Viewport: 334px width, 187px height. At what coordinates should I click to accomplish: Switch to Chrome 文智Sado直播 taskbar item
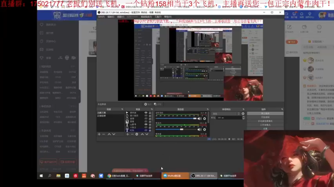click(x=119, y=176)
